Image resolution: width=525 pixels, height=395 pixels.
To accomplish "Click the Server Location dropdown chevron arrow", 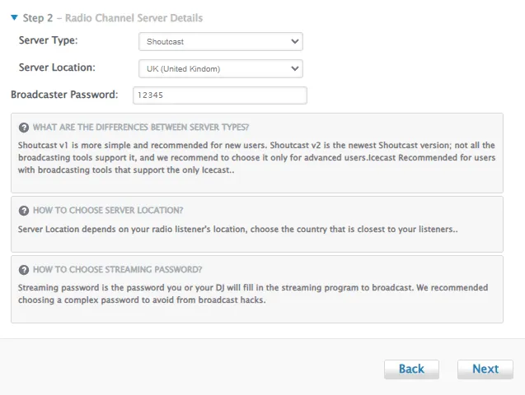I will click(295, 69).
